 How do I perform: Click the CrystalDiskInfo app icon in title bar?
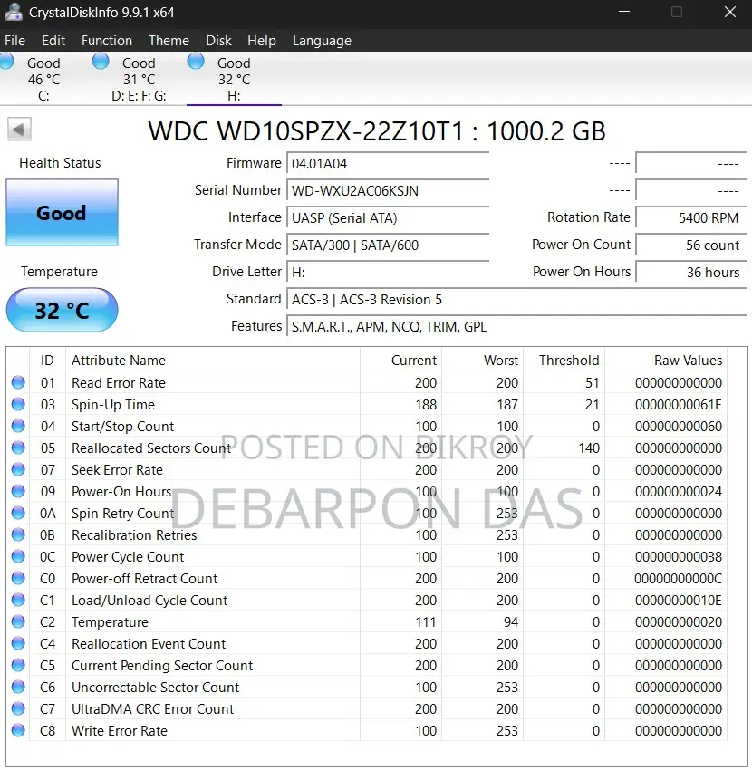14,12
